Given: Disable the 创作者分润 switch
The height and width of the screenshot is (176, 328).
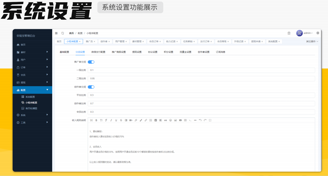Looking at the screenshot, I should click(91, 87).
